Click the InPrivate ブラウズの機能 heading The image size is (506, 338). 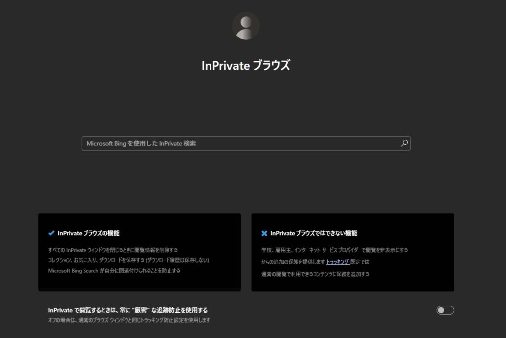point(88,233)
